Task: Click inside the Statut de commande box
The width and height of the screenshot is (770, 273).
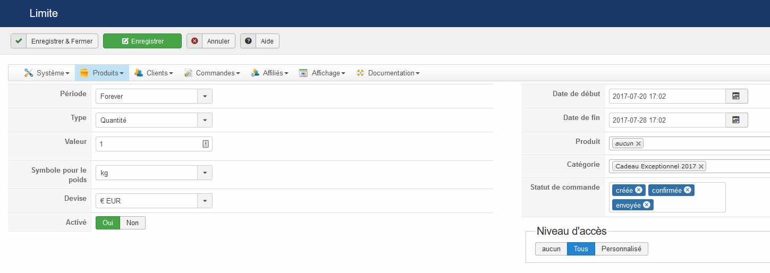Action: point(667,198)
